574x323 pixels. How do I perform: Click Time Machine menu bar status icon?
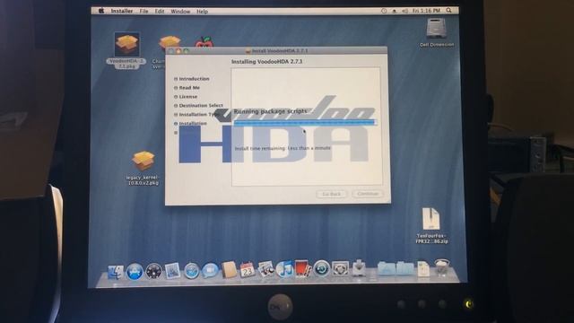point(384,11)
